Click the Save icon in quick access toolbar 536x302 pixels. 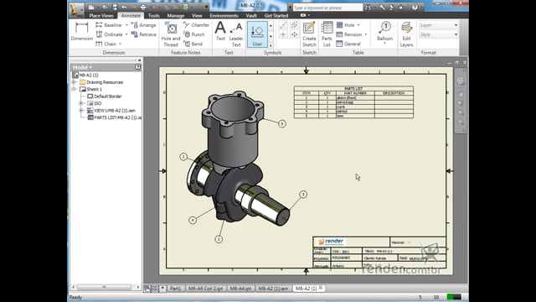pyautogui.click(x=115, y=7)
